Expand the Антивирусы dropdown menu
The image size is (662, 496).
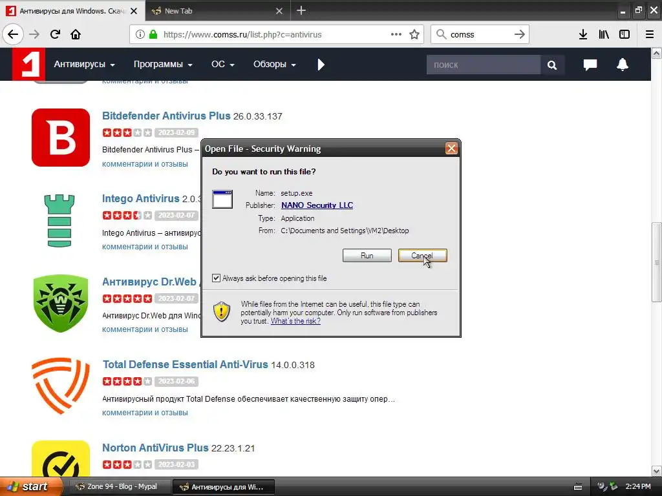click(x=84, y=64)
